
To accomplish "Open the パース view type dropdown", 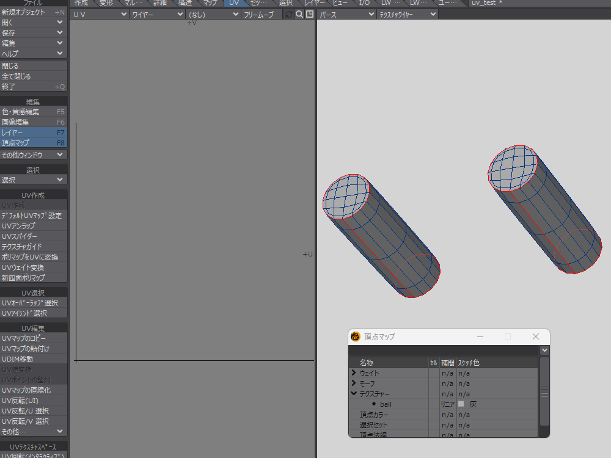I will (346, 14).
